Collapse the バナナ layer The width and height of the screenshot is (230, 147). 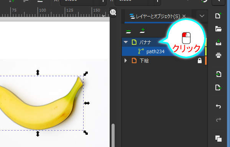click(126, 42)
